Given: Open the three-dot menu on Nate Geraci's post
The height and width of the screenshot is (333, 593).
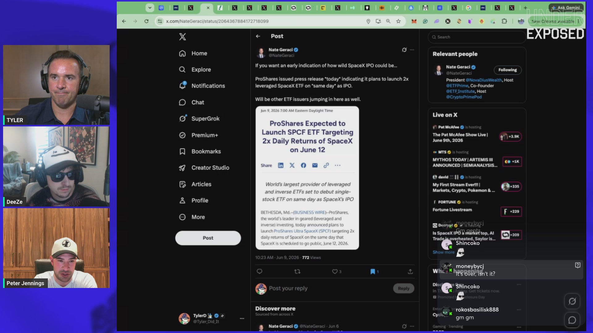Looking at the screenshot, I should point(412,50).
